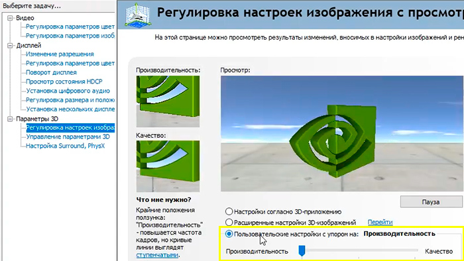464x261 pixels.
Task: Open Установка цифрового аудио item
Action: click(68, 91)
